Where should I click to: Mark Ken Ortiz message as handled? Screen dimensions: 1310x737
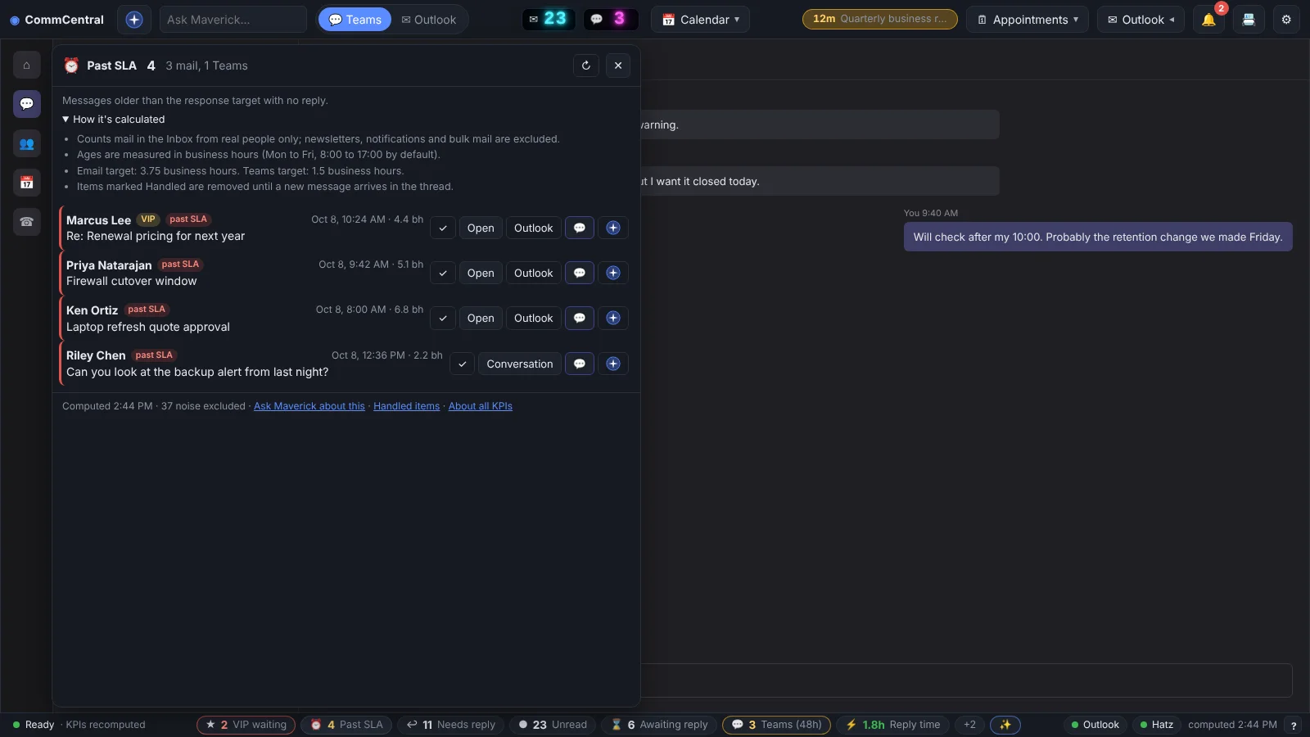443,318
